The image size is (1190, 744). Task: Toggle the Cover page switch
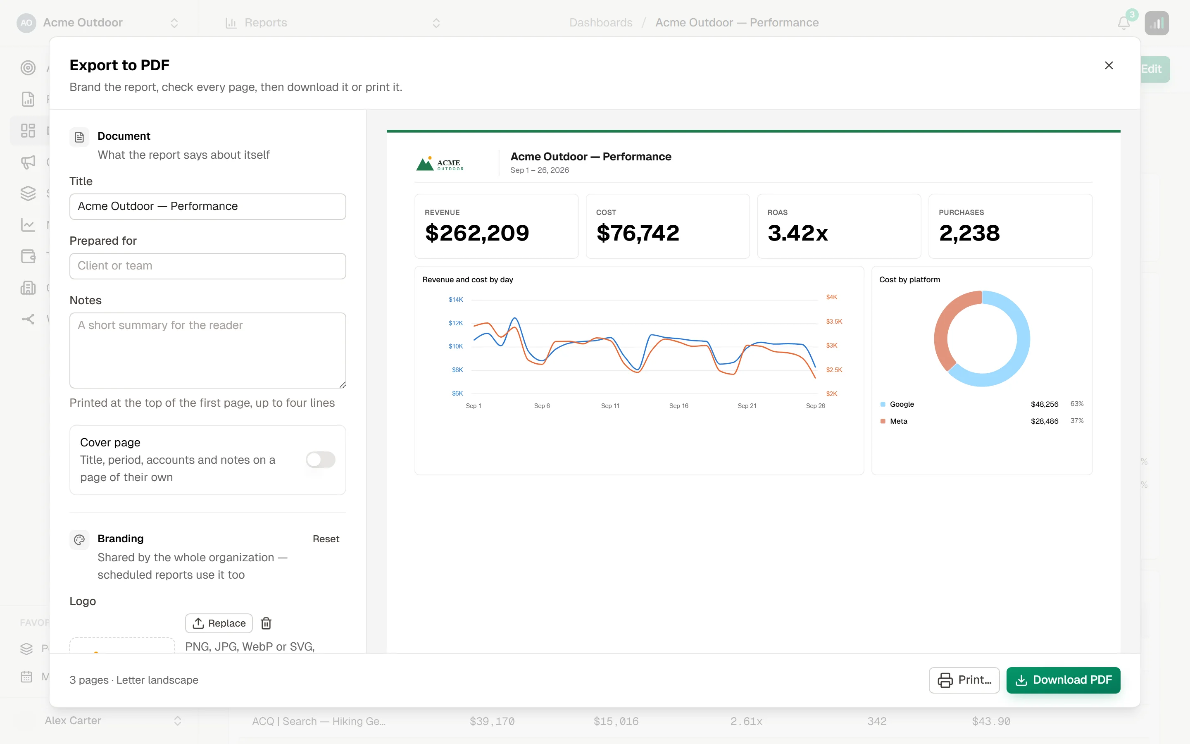[321, 460]
